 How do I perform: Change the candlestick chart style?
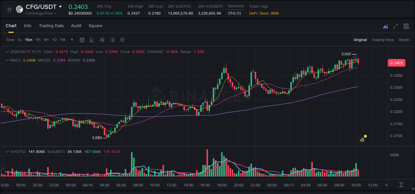tap(102, 40)
